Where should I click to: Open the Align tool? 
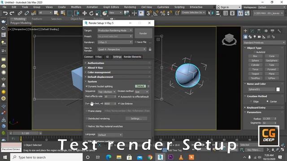(x=217, y=13)
